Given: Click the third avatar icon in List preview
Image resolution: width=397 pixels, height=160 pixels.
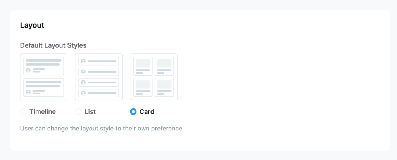Looking at the screenshot, I should click(83, 82).
